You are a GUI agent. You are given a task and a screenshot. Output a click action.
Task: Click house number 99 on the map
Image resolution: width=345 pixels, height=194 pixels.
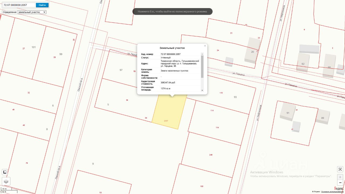click(x=61, y=54)
